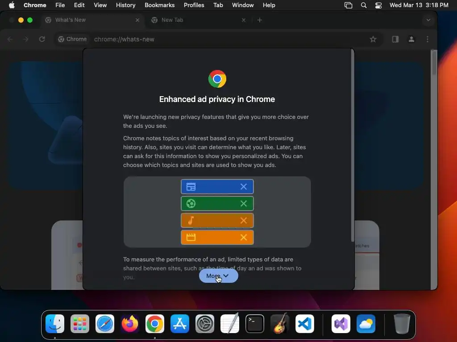This screenshot has width=457, height=342.
Task: Open a new tab with plus button
Action: click(x=260, y=20)
